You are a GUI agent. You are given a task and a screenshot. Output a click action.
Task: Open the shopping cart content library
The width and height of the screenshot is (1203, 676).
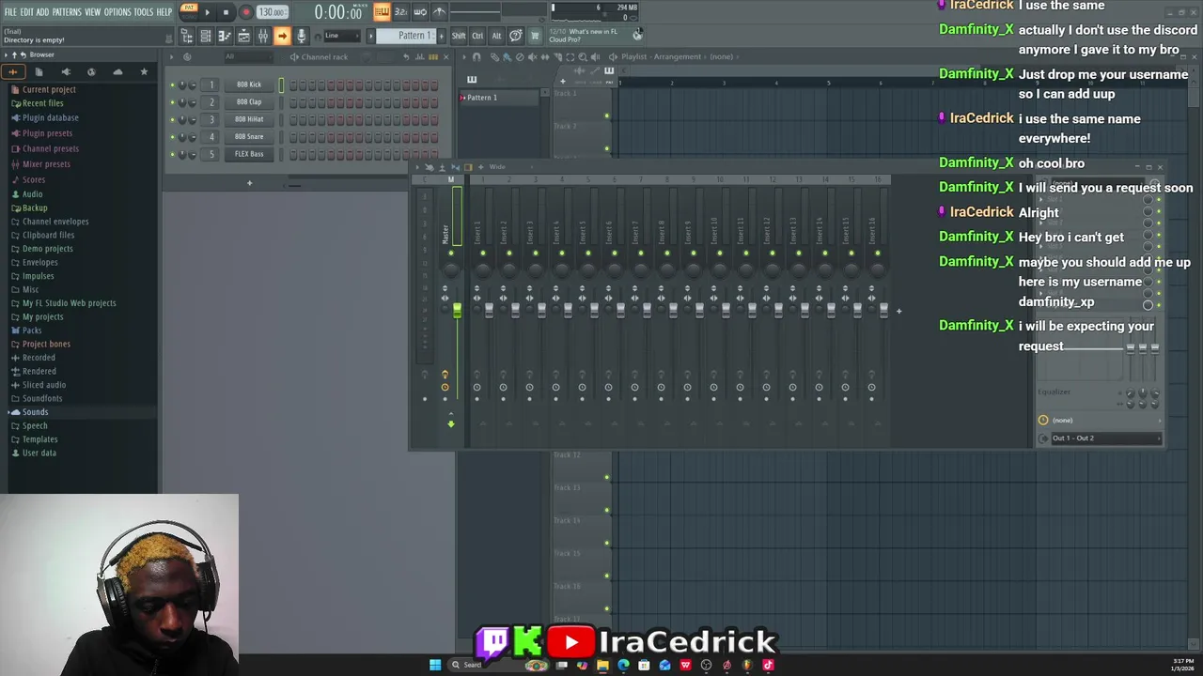click(535, 36)
